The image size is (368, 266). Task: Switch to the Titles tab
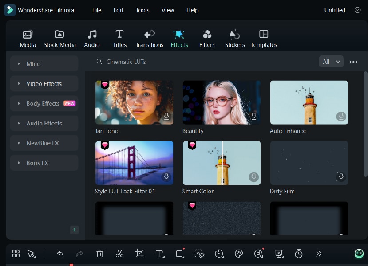click(x=119, y=39)
